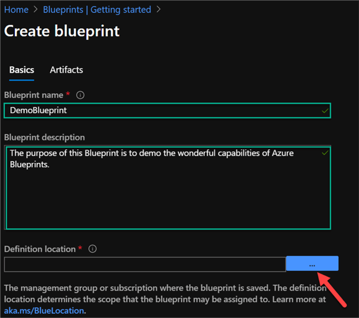Click the chevron after Home breadcrumb
This screenshot has width=359, height=318.
(36, 10)
